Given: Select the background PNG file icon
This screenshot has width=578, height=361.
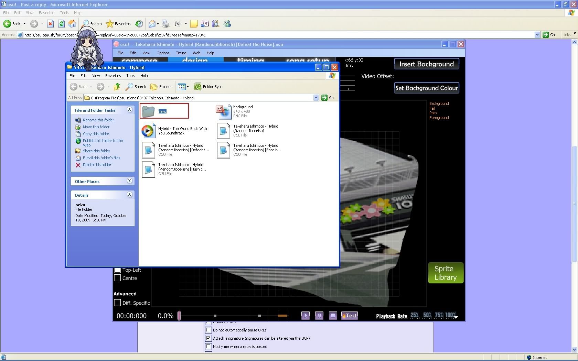Looking at the screenshot, I should [224, 111].
